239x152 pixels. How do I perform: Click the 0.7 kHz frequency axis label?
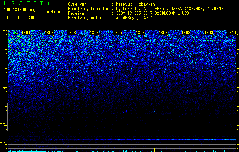pos(3,125)
